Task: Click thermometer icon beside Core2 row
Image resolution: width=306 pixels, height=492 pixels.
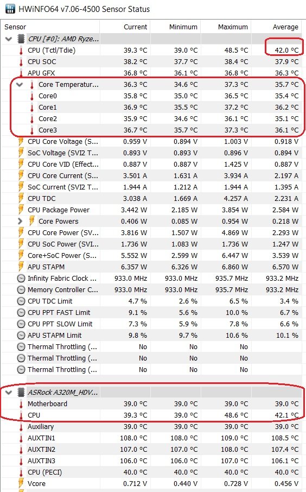Action: coord(31,119)
